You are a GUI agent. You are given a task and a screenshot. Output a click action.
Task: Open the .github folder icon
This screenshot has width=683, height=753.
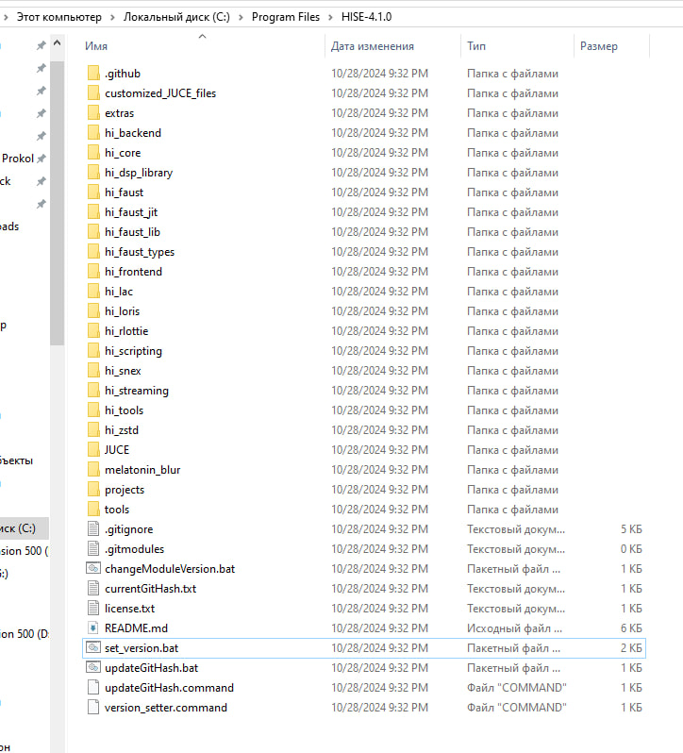point(93,74)
